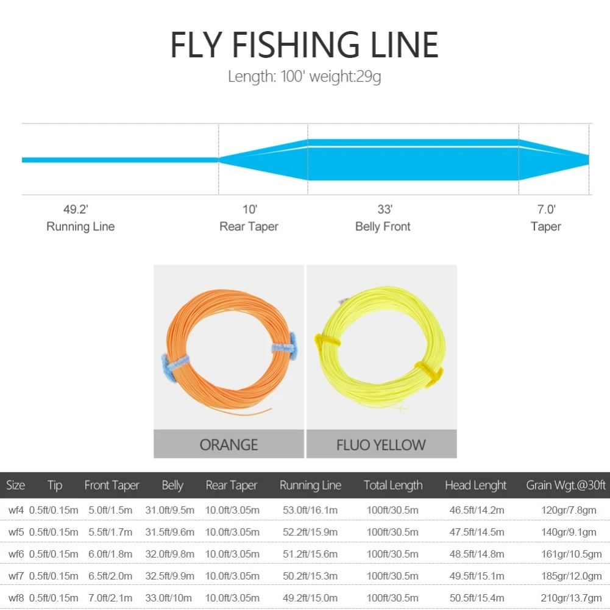This screenshot has width=610, height=610.
Task: Select the FLUO YELLOW color label
Action: pyautogui.click(x=381, y=444)
